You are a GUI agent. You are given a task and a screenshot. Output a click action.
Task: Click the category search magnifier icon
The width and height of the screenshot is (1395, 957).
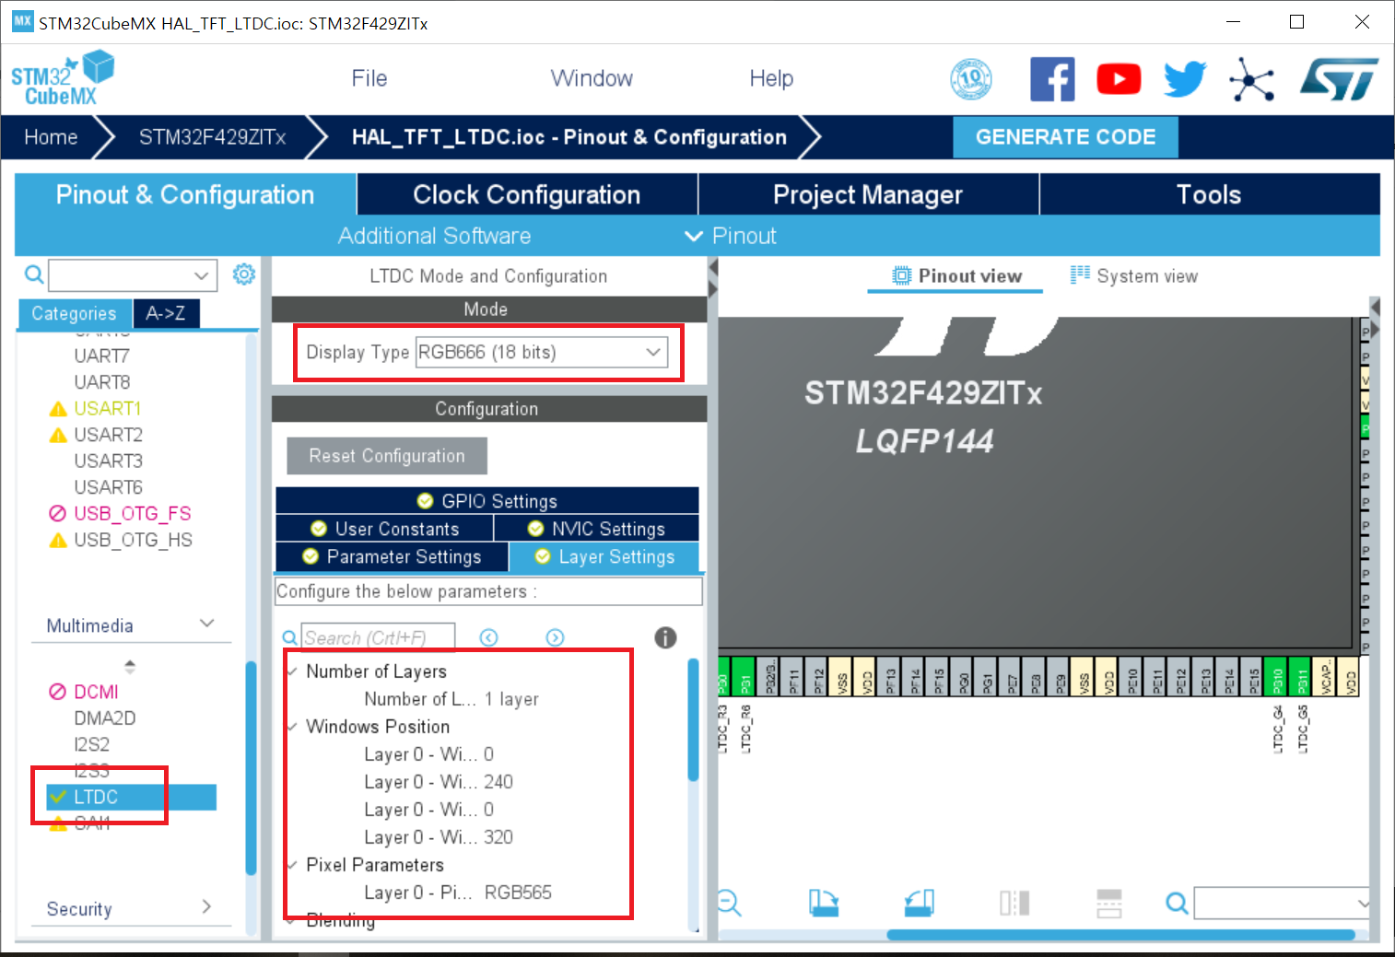point(34,274)
